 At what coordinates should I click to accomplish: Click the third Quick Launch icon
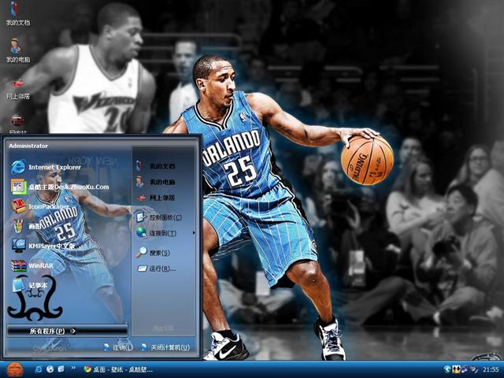pos(61,369)
